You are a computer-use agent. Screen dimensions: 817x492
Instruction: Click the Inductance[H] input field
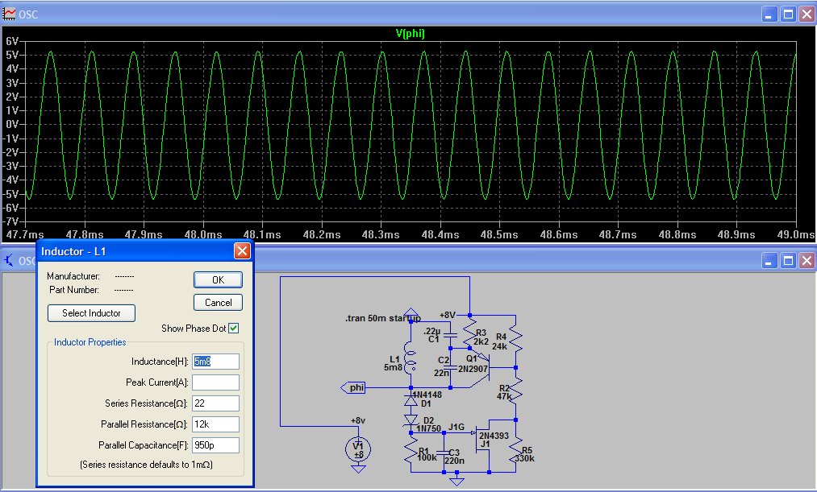[215, 362]
